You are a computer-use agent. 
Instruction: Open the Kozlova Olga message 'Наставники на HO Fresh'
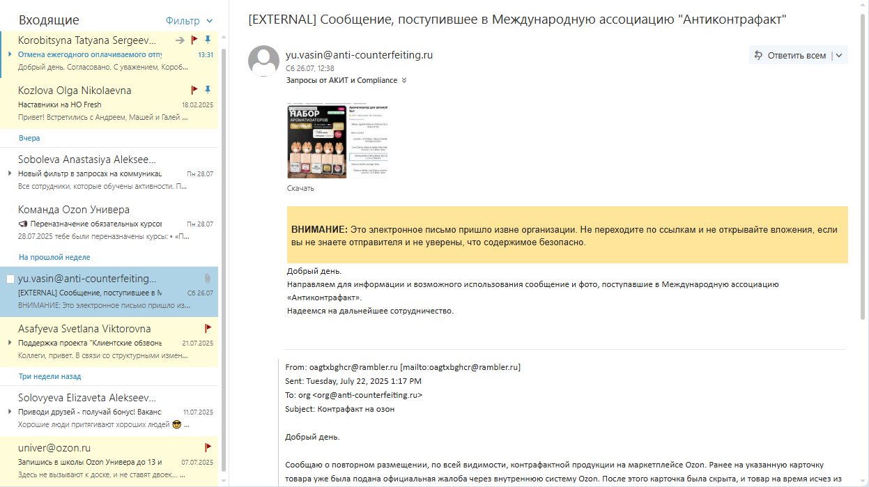[x=109, y=104]
